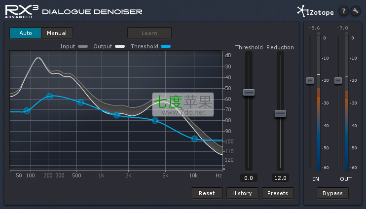Click the IN gain fader handle

coord(310,81)
